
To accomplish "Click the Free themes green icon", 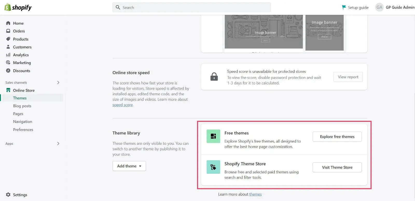I will pyautogui.click(x=213, y=136).
